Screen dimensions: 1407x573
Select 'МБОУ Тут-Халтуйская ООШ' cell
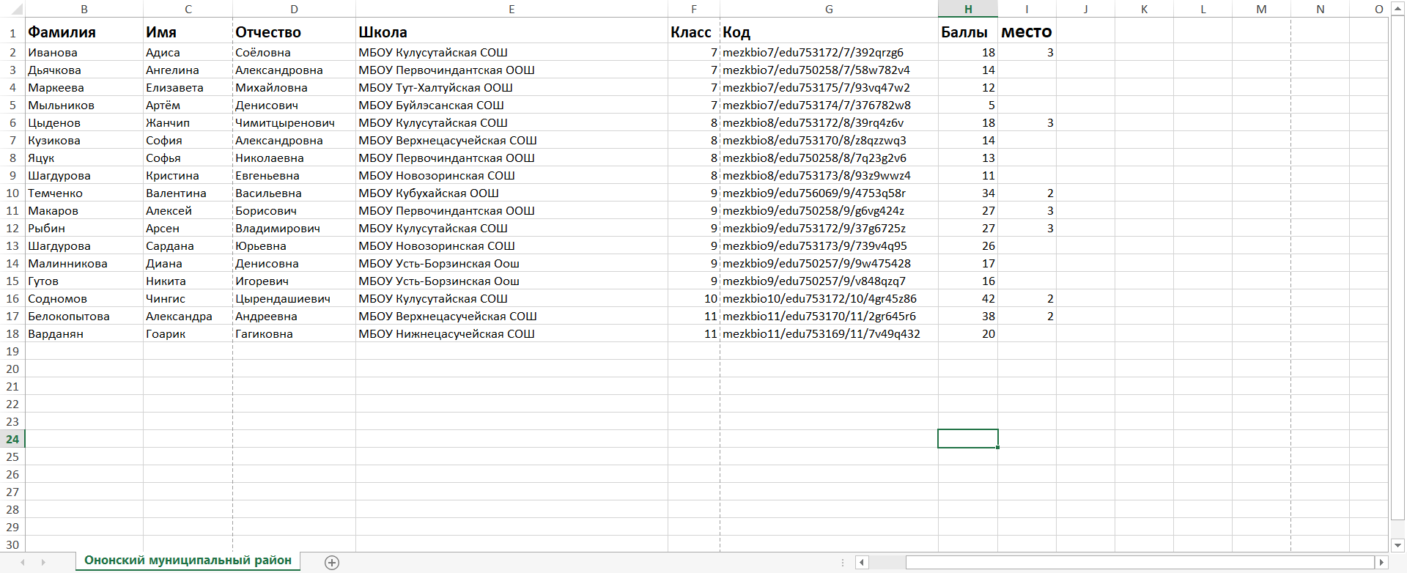tap(512, 87)
